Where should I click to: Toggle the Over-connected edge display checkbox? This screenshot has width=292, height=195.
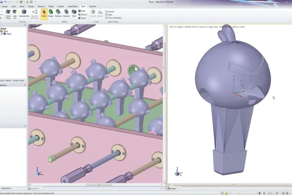point(106,18)
